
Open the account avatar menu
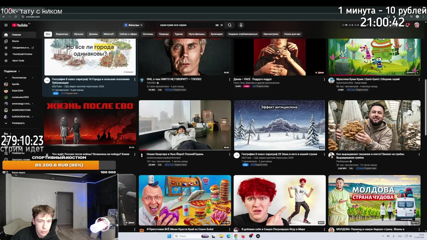[417, 25]
